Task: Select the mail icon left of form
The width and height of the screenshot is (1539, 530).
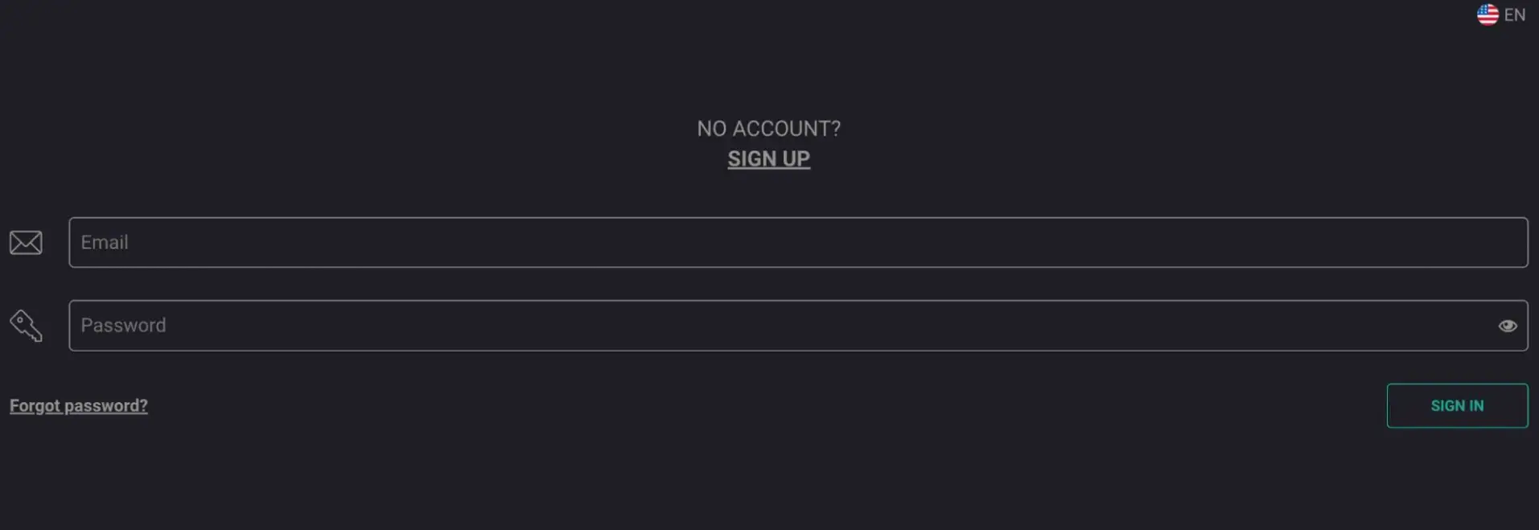Action: 26,242
